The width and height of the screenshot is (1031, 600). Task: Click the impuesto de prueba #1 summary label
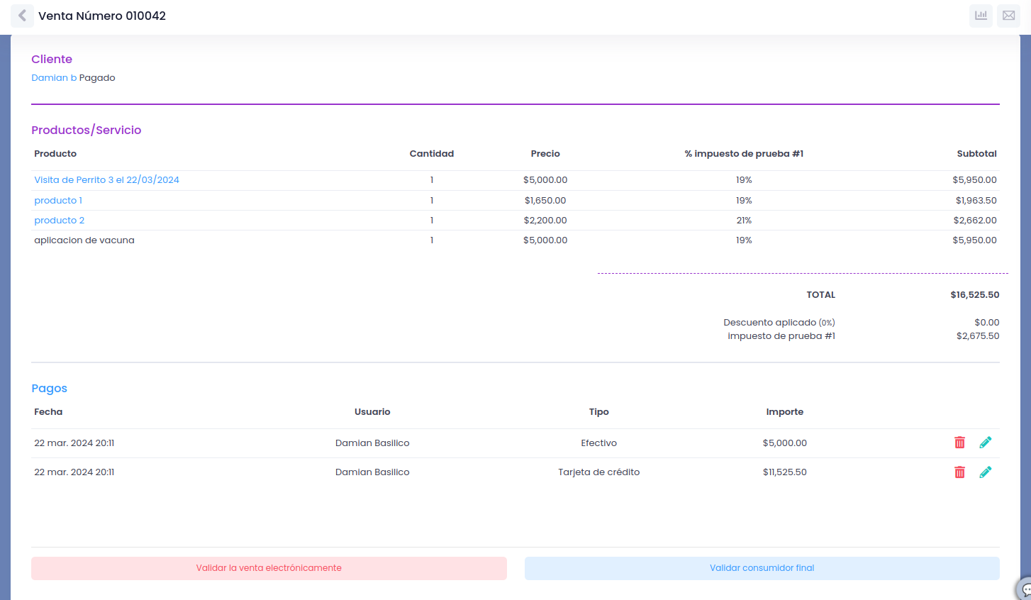781,336
